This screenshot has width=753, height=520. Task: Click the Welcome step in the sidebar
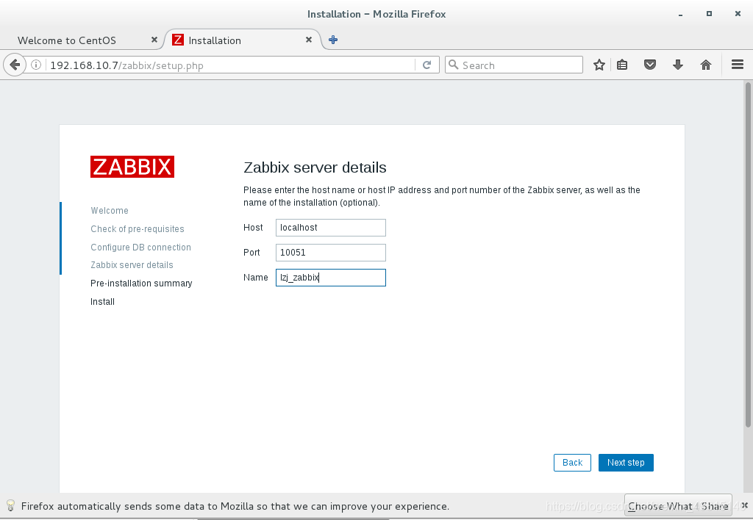click(110, 211)
